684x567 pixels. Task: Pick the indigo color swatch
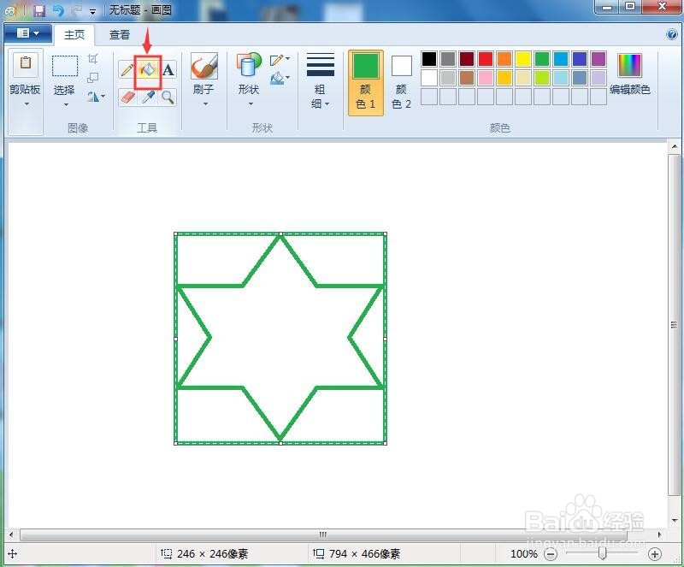580,59
